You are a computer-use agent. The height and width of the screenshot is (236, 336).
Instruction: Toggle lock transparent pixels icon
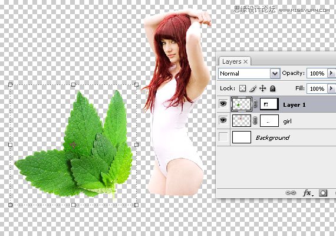243,88
